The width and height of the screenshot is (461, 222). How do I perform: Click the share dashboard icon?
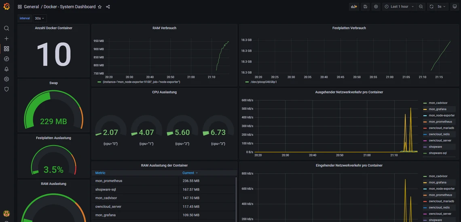coord(108,7)
